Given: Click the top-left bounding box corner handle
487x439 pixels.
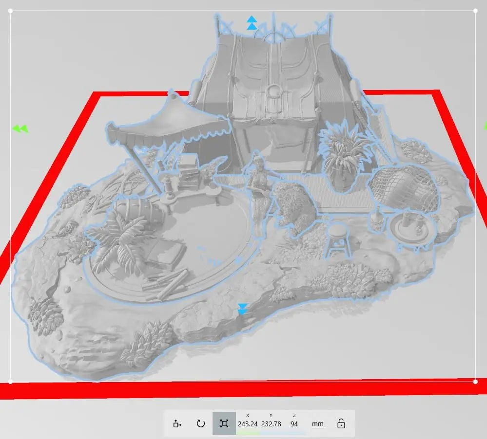Looking at the screenshot, I should 11,11.
